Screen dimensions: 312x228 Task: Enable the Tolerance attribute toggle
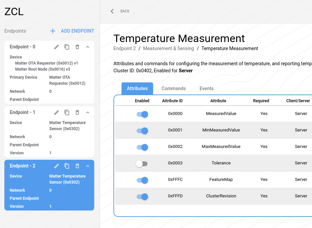[142, 164]
